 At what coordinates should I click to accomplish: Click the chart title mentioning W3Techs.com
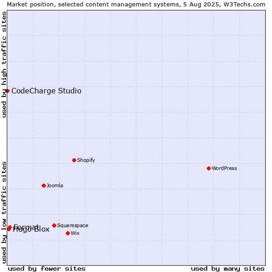136,5
